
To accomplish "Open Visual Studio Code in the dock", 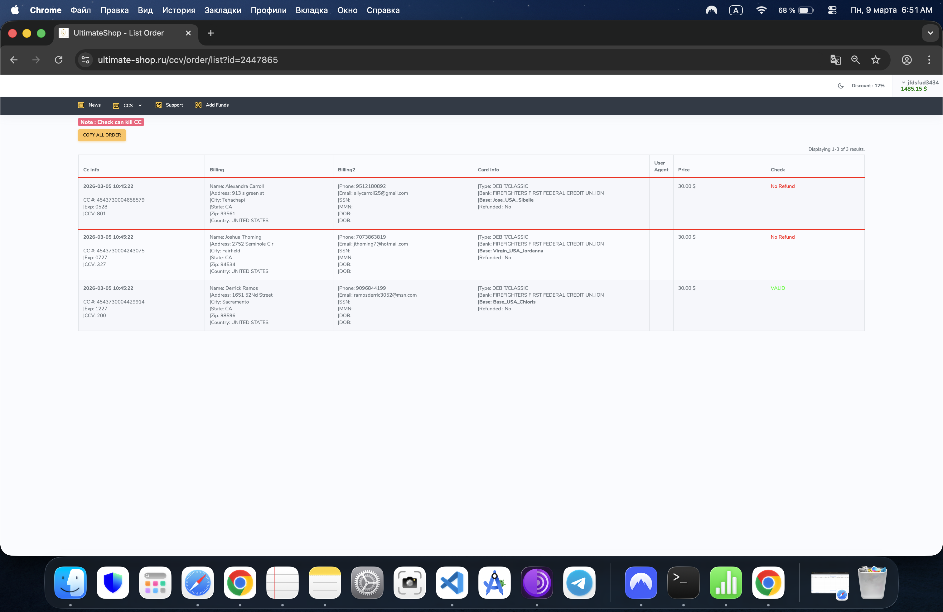I will (x=452, y=582).
